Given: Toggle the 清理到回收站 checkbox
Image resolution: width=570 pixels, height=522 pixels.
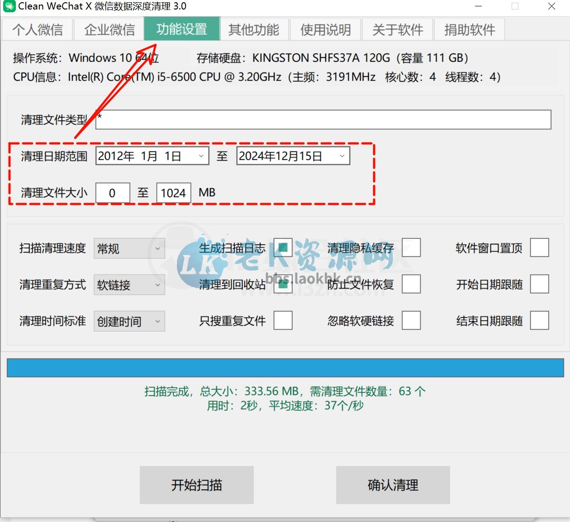Looking at the screenshot, I should pos(283,284).
